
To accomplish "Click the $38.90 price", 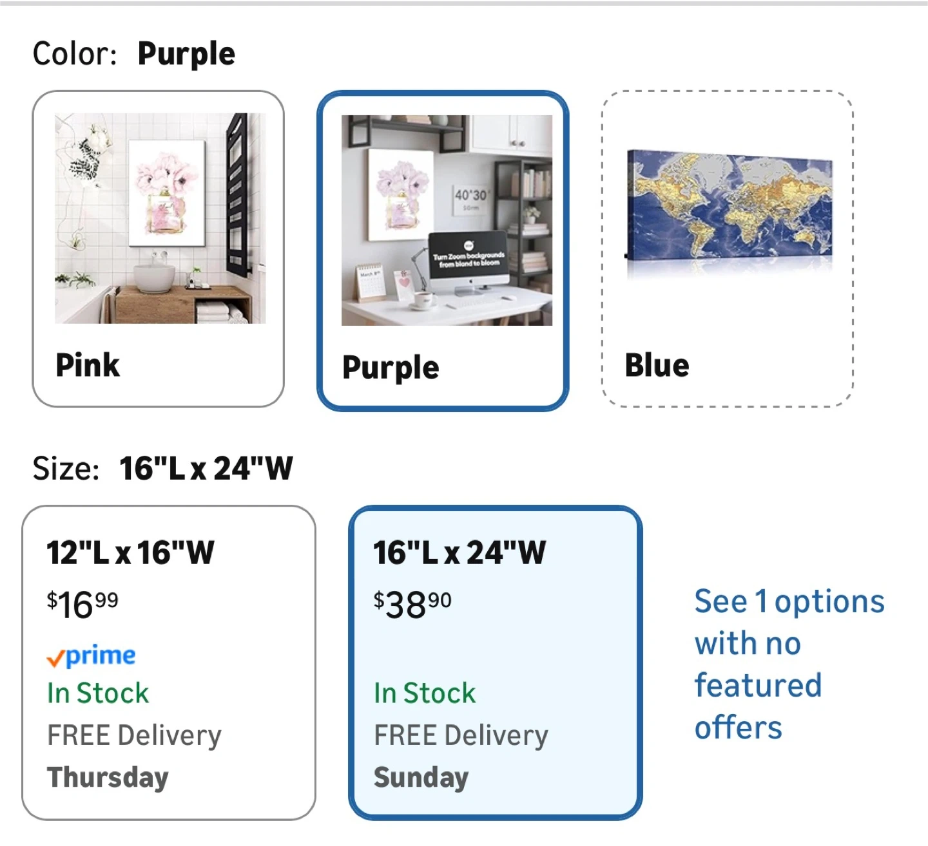I will tap(412, 604).
